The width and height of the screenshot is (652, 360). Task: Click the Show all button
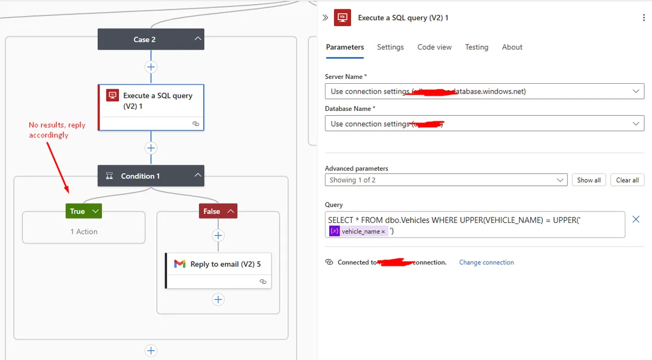tap(588, 179)
